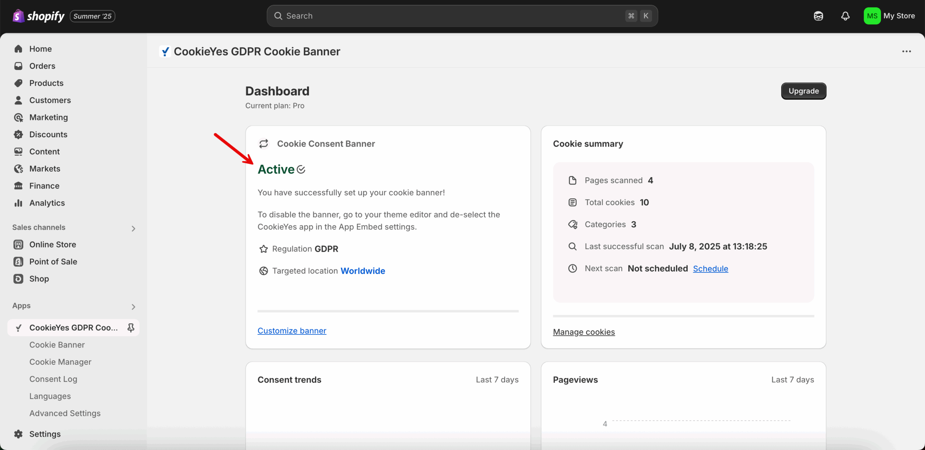Click the Marketing target icon in sidebar
The height and width of the screenshot is (450, 925).
point(18,117)
